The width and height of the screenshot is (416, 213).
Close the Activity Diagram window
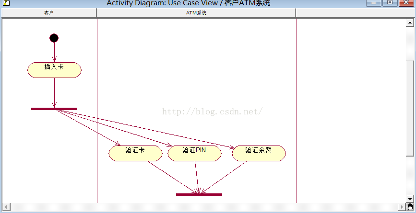tap(406, 3)
